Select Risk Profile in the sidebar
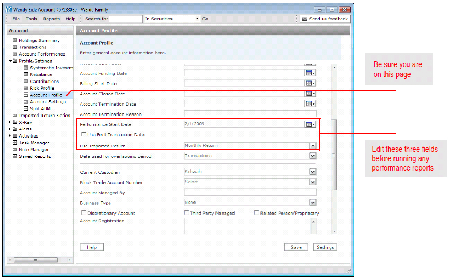Screen dimensions: 449x279 pos(42,88)
